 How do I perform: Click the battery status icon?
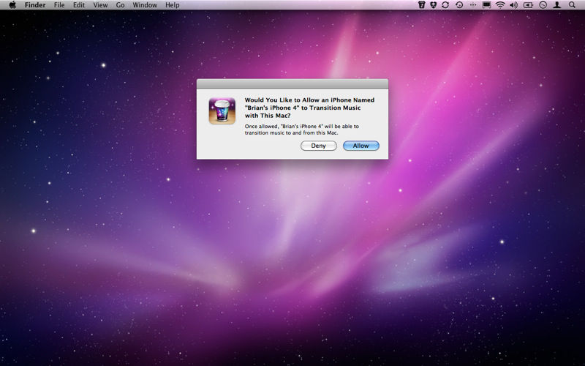[528, 5]
